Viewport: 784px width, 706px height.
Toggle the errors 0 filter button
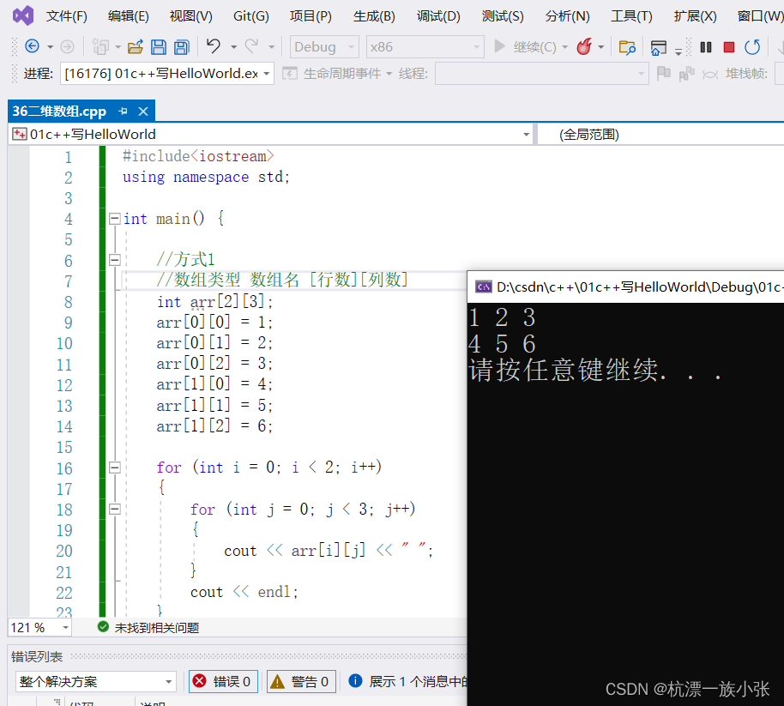click(x=223, y=681)
